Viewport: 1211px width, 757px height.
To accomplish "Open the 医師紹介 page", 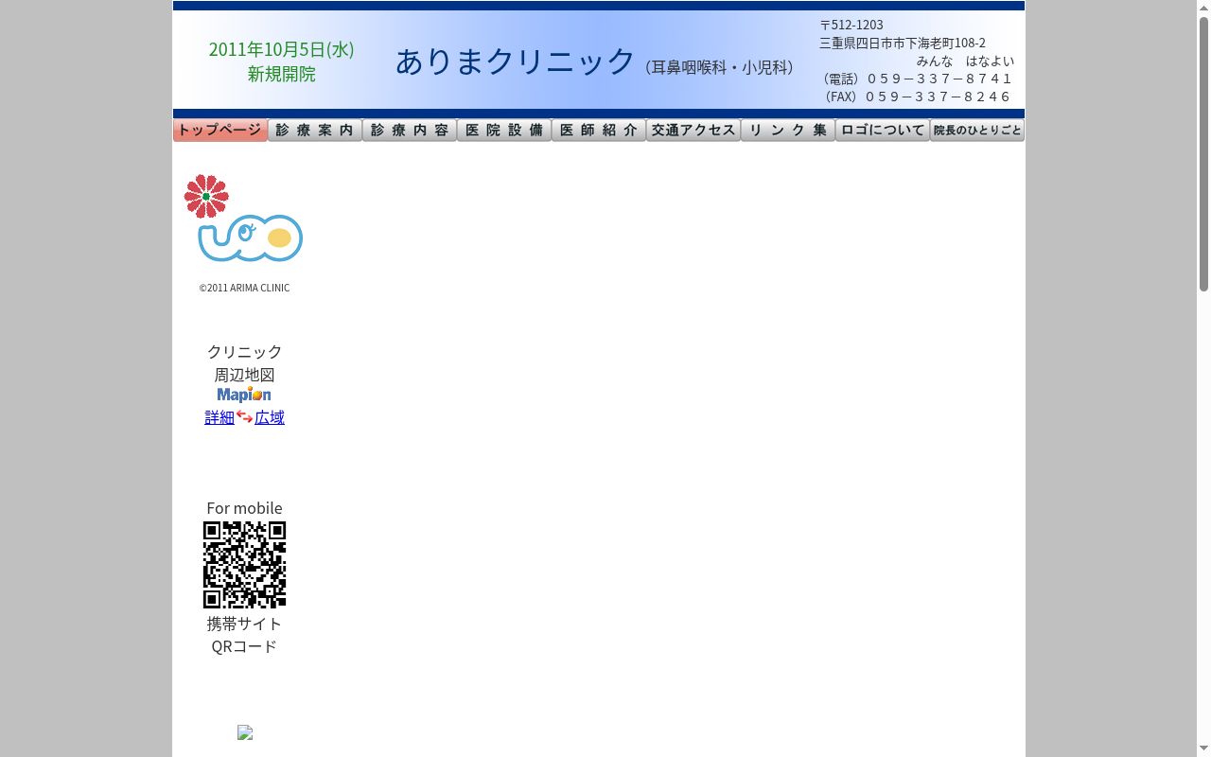I will tap(599, 131).
